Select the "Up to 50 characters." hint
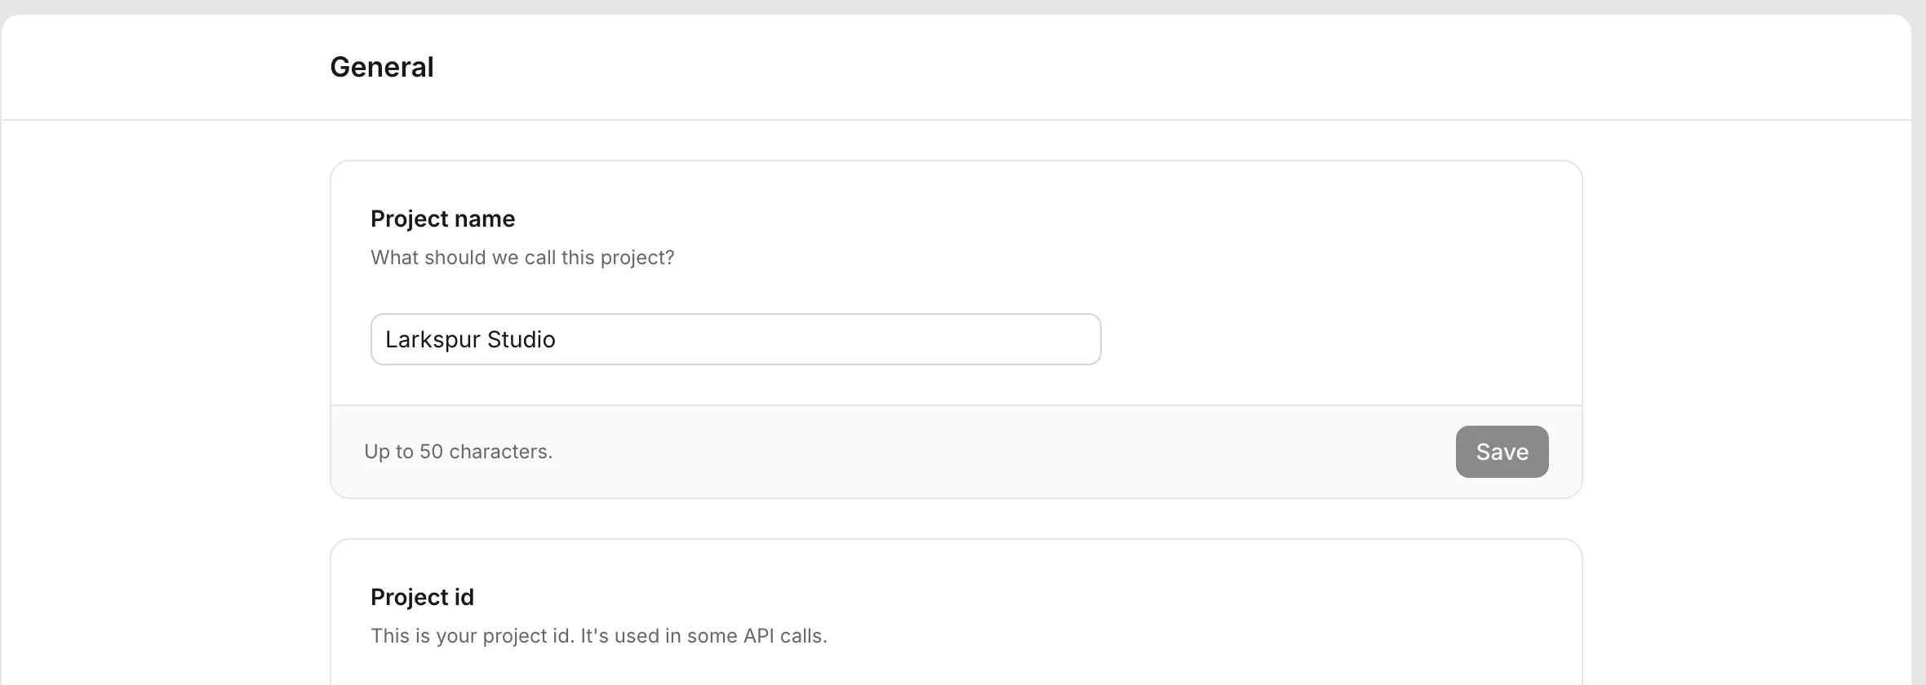 [458, 452]
